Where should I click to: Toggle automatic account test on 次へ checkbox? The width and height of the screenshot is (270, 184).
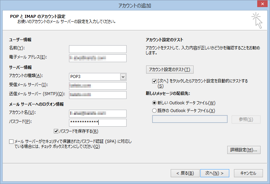click(155, 81)
